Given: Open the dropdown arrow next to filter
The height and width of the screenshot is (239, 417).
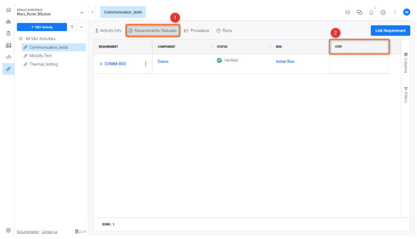Looking at the screenshot, I should click(x=81, y=27).
